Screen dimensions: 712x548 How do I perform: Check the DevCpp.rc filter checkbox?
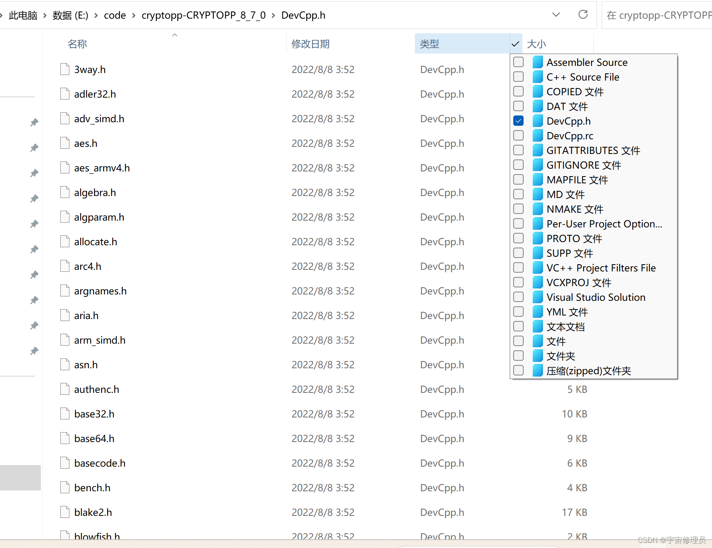pyautogui.click(x=518, y=135)
